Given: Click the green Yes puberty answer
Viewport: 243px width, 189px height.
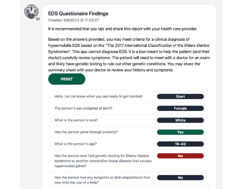Looking at the screenshot, I should click(x=180, y=132).
